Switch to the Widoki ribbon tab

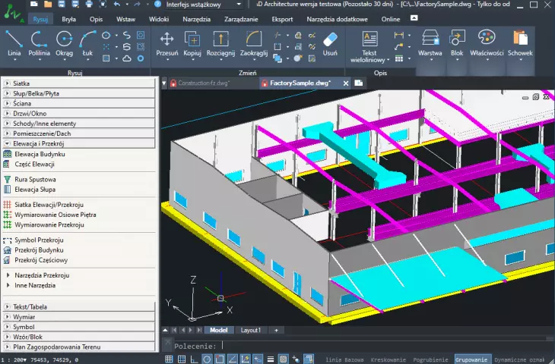(159, 20)
